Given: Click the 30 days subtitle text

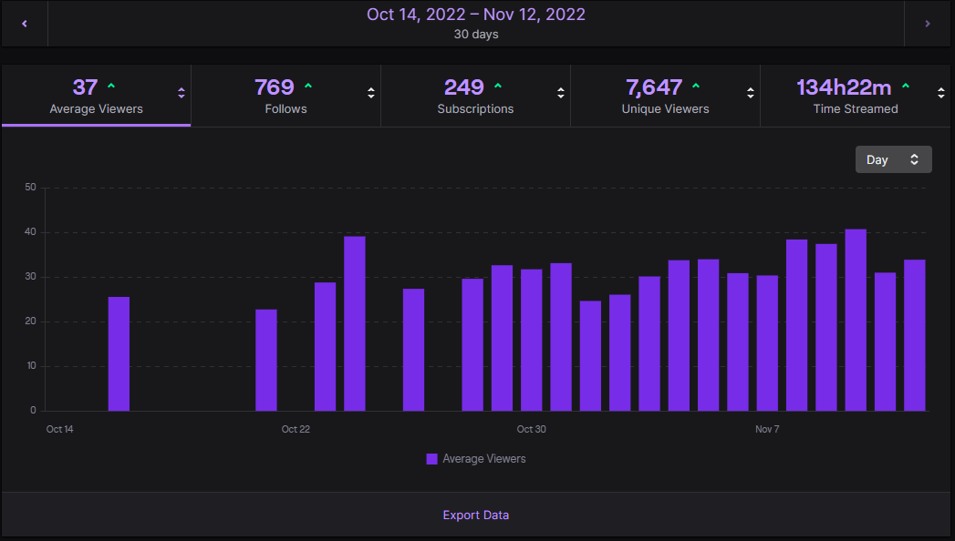Looking at the screenshot, I should click(475, 34).
